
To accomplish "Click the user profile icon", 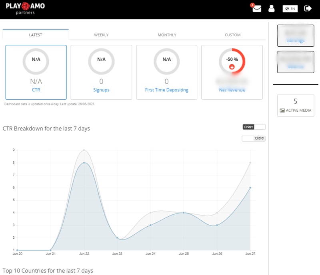I will coord(272,8).
